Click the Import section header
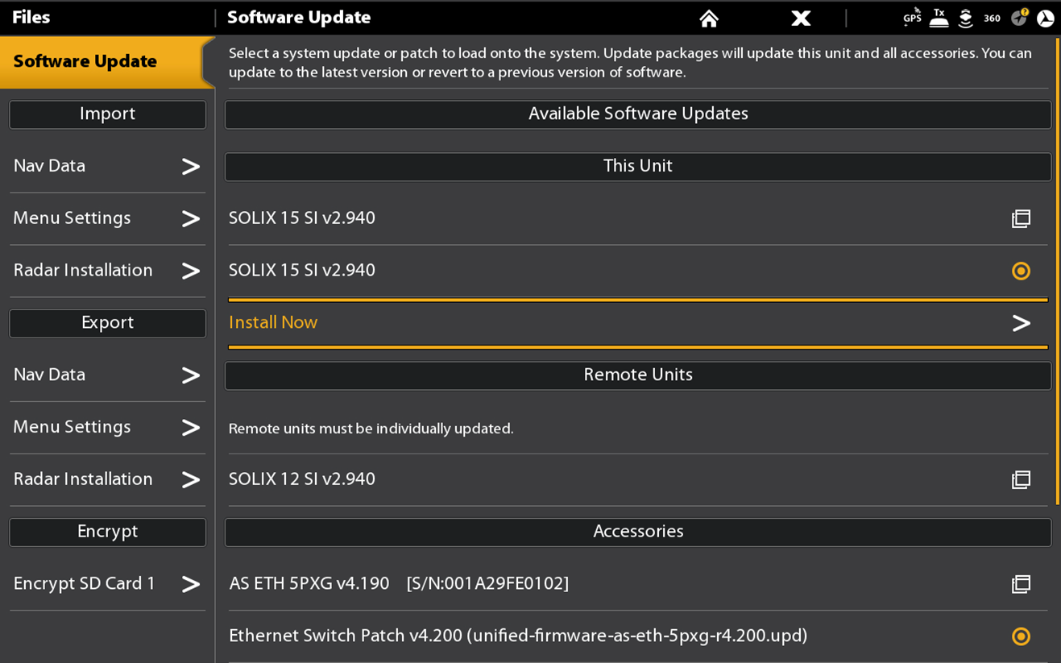Viewport: 1061px width, 663px height. click(x=107, y=114)
